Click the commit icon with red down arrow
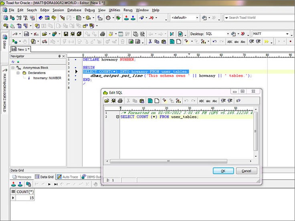Image resolution: width=295 pixels, height=221 pixels. [x=126, y=18]
